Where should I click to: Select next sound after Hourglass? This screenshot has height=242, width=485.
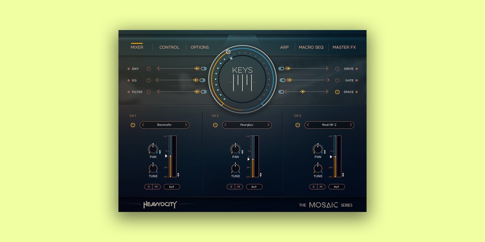[x=268, y=125]
